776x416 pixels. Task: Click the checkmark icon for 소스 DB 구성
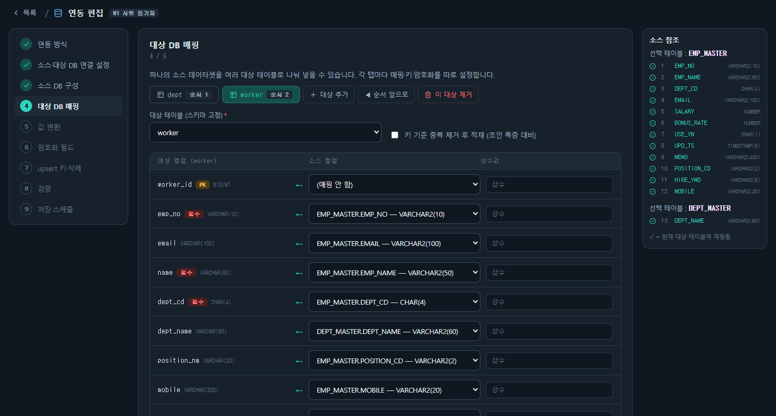pyautogui.click(x=26, y=85)
